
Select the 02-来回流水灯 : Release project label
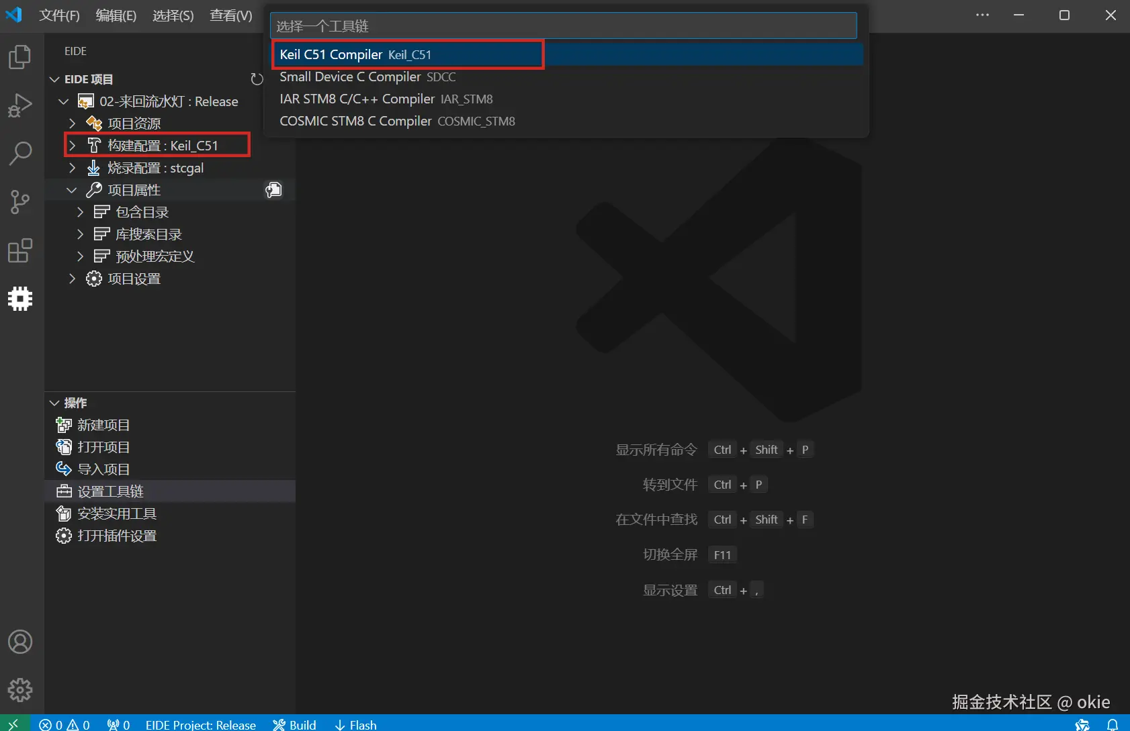(169, 101)
